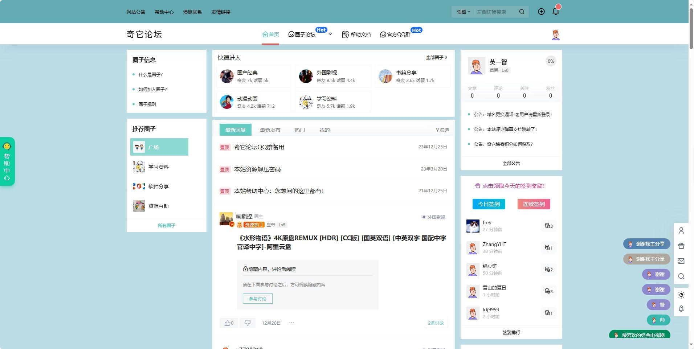The width and height of the screenshot is (694, 349).
Task: Click the filter icon next to post tabs
Action: 437,130
